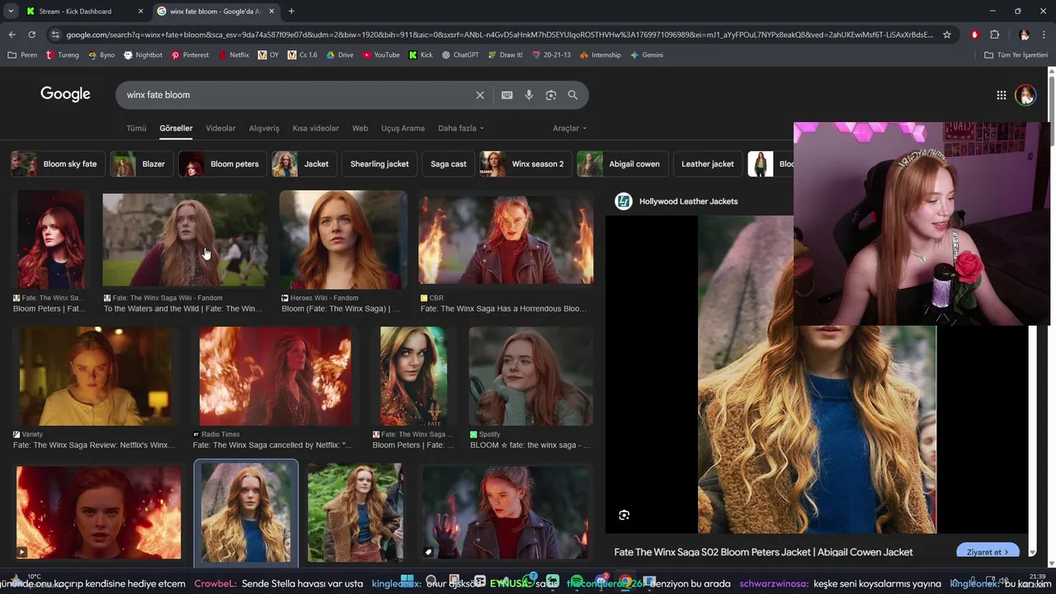Open the Pinterest bookmark
This screenshot has height=594, width=1056.
pyautogui.click(x=190, y=55)
